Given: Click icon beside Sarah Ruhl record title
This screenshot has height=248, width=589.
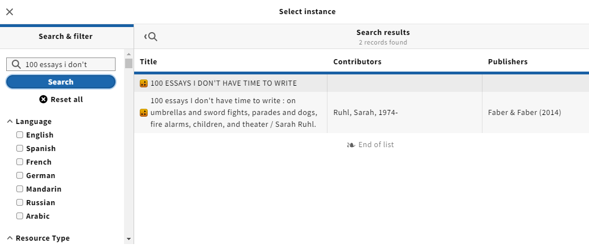Looking at the screenshot, I should [x=144, y=113].
